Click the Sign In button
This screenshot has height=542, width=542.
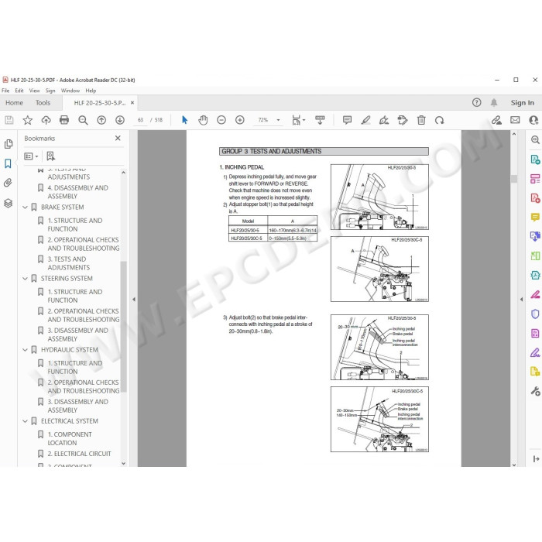(523, 103)
